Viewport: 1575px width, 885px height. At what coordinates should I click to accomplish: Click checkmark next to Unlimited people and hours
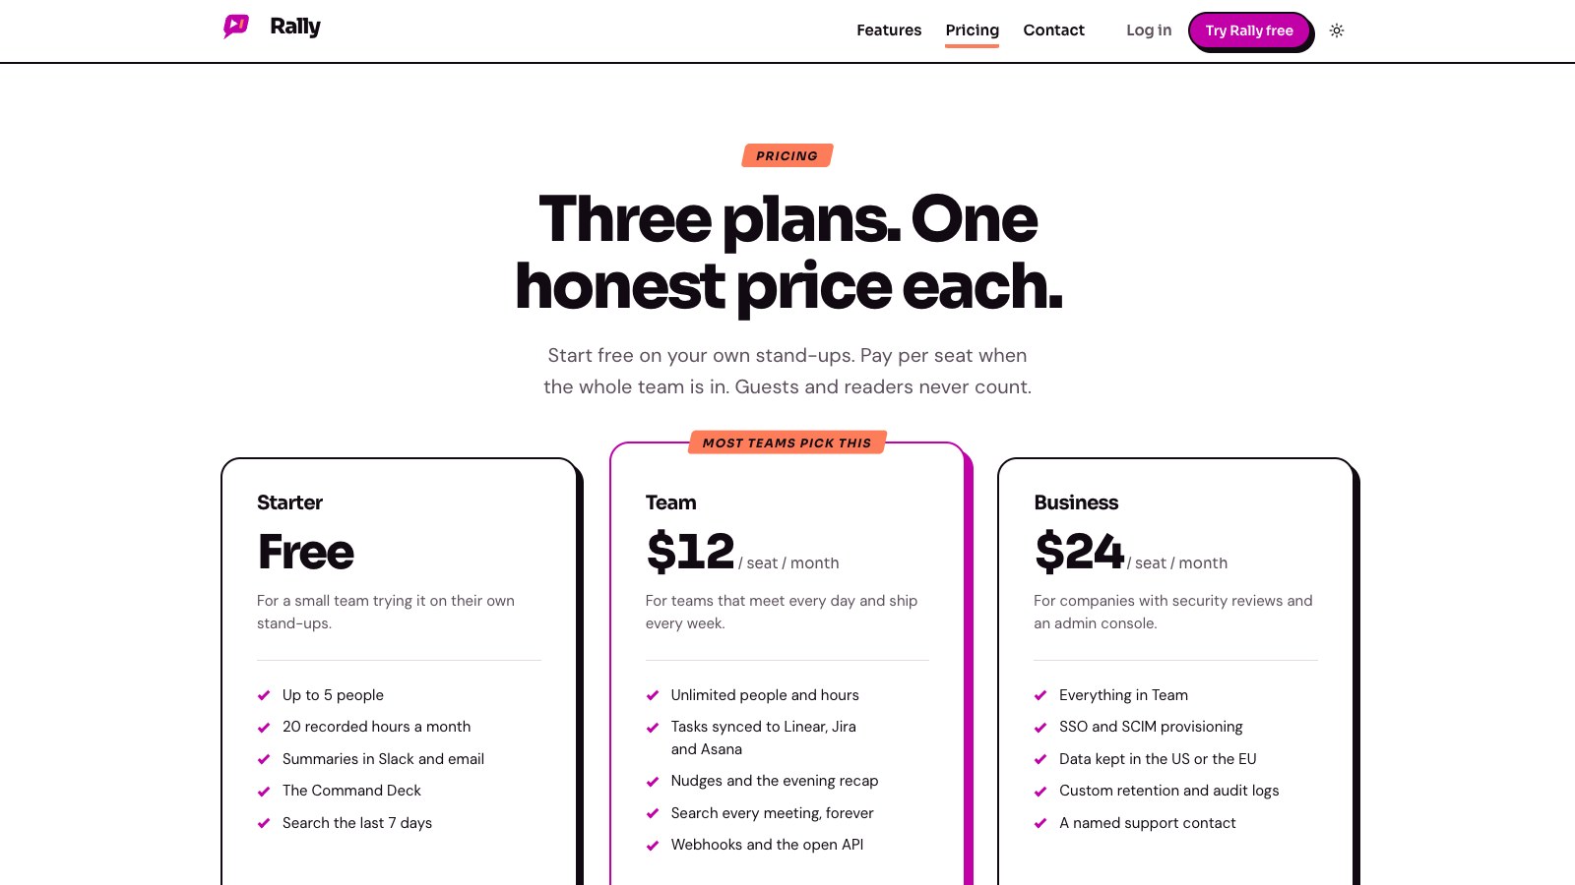click(653, 695)
